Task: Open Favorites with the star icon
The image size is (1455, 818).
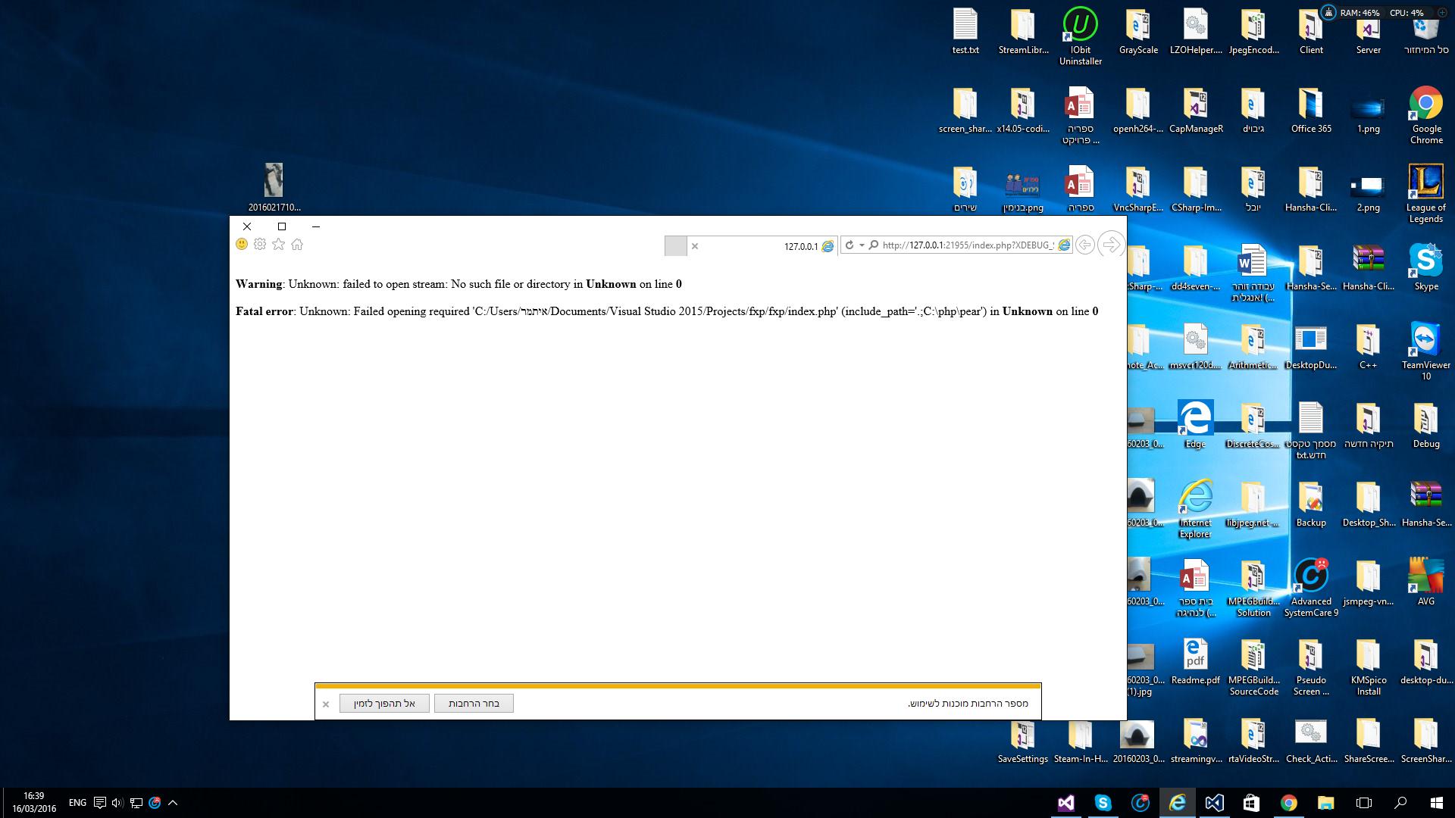Action: coord(278,244)
